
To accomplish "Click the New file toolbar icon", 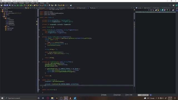I will (x=1, y=5).
